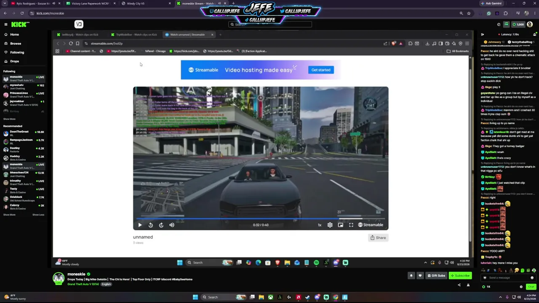Image resolution: width=539 pixels, height=303 pixels.
Task: Toggle notification bell for moneskie
Action: click(x=411, y=276)
